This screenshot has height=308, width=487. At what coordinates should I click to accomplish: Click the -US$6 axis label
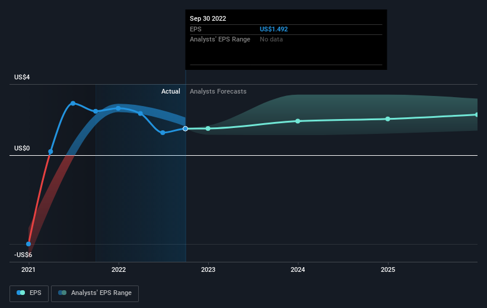point(23,255)
